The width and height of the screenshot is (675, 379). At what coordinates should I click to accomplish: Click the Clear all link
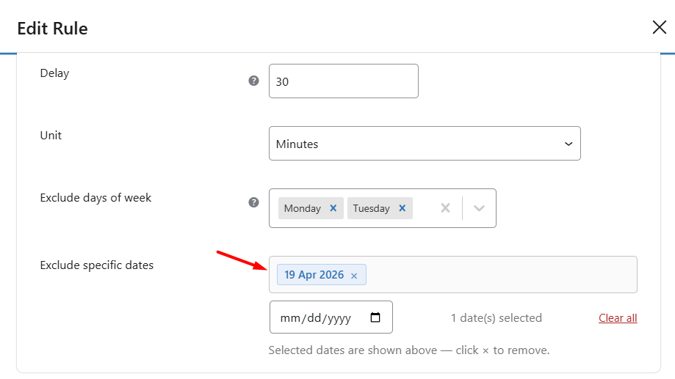point(618,318)
